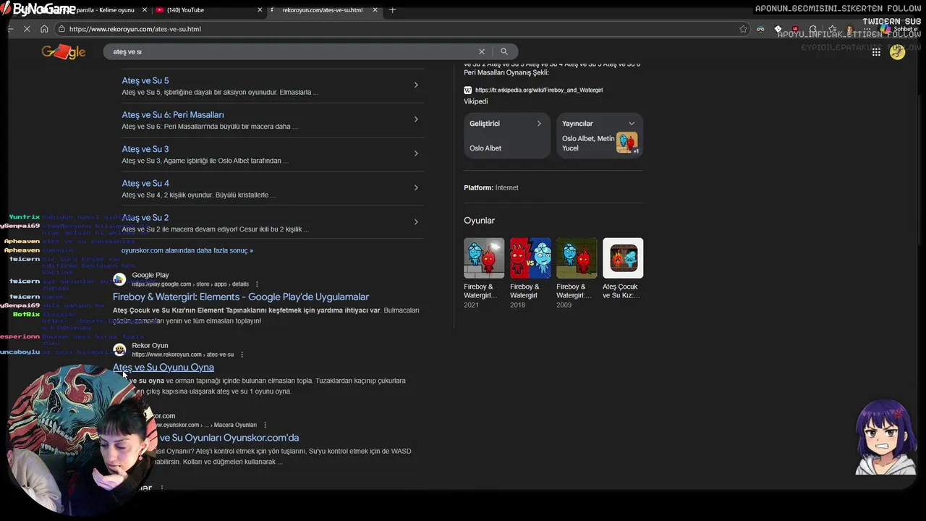Expand the Ateş ve Su 3 row arrow
926x521 pixels.
[x=416, y=153]
